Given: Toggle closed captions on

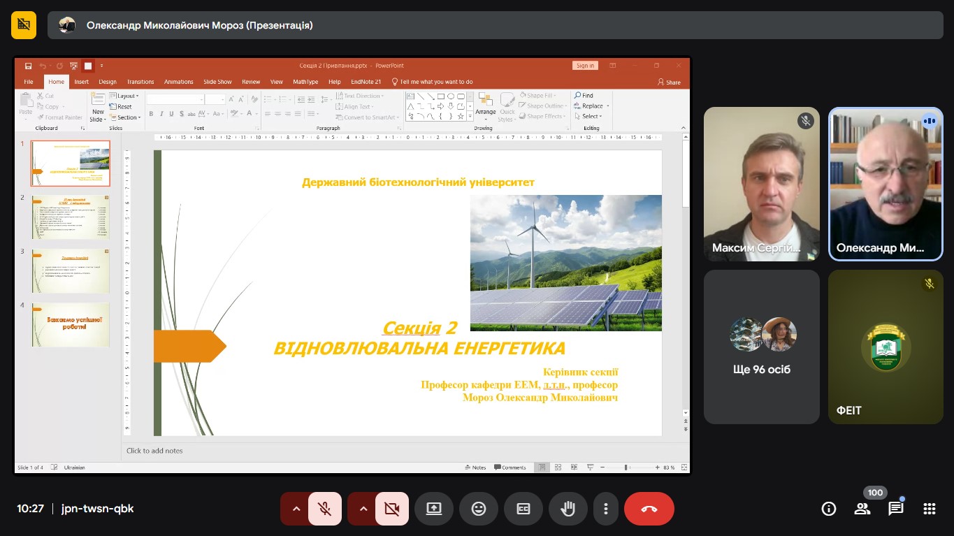Looking at the screenshot, I should (x=523, y=509).
